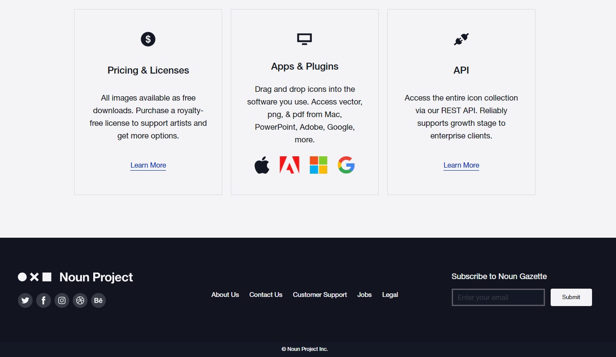The height and width of the screenshot is (357, 616).
Task: Open the Jobs footer link
Action: 364,295
